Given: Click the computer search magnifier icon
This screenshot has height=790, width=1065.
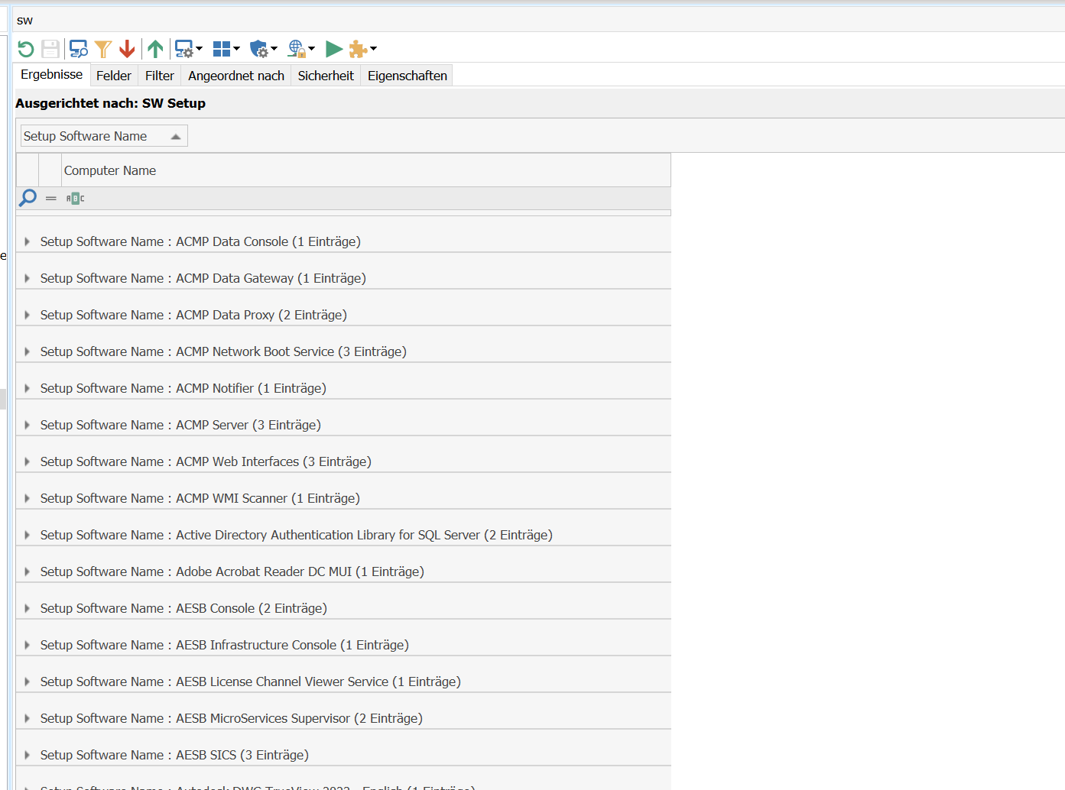Looking at the screenshot, I should pyautogui.click(x=78, y=49).
